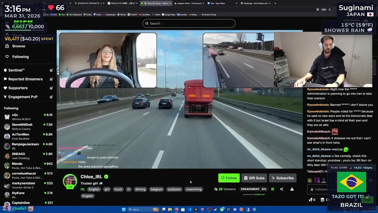Switch to TOHO Cinemas browser tab
This screenshot has height=213, width=378.
pos(123,3)
